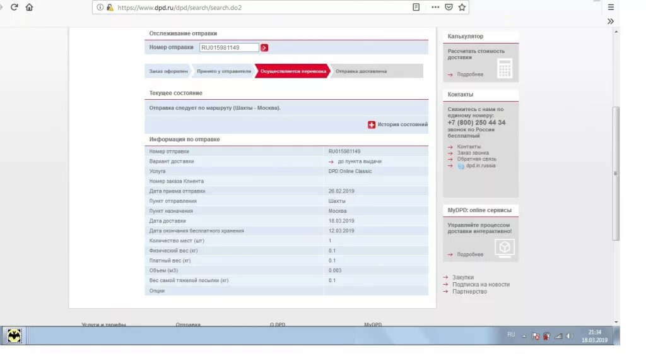
Task: Show more toolbar items chevron
Action: (611, 21)
